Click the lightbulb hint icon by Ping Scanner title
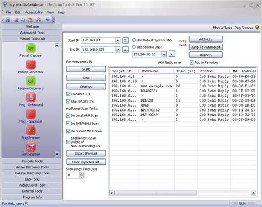The image size is (262, 207). tap(257, 28)
